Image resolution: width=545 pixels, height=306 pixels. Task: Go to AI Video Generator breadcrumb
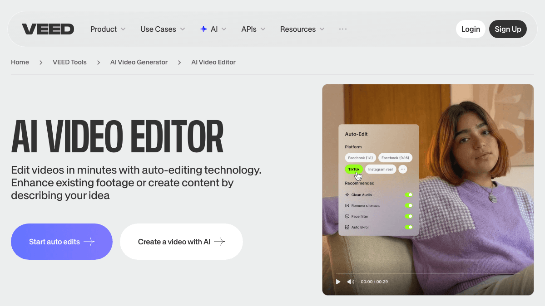[139, 62]
